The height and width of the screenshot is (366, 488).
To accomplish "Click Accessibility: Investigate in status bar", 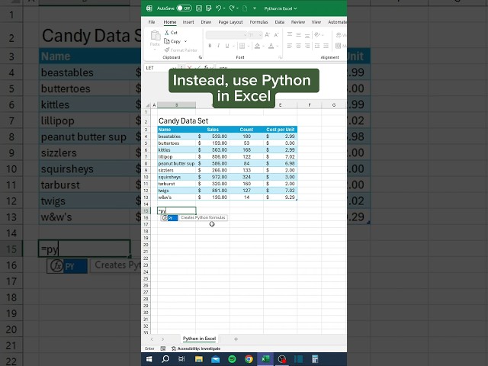I will click(x=196, y=348).
